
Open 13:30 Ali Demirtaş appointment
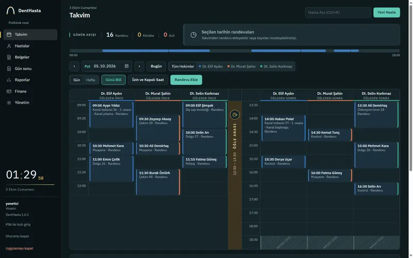(x=376, y=115)
